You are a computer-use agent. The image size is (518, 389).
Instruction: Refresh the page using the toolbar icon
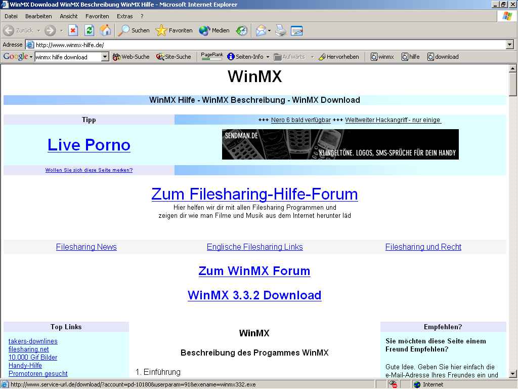pyautogui.click(x=89, y=30)
